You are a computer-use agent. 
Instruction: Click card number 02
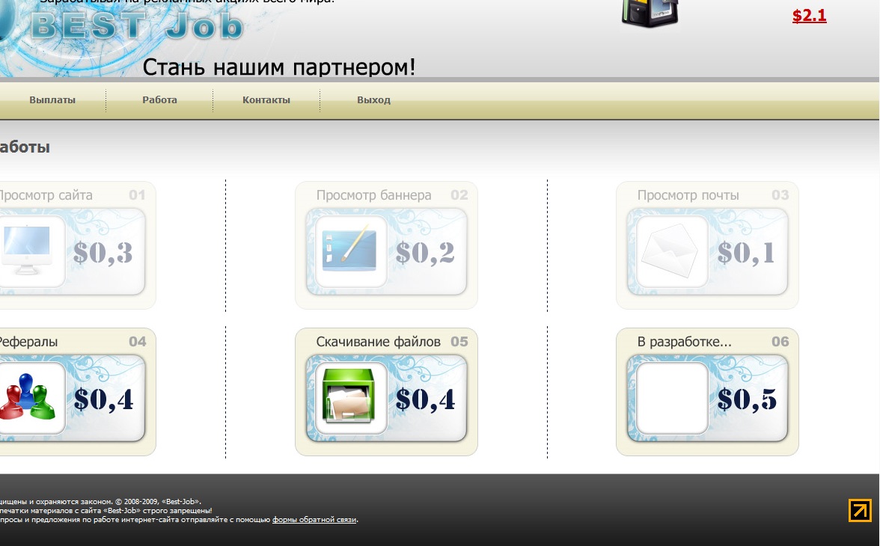[459, 195]
